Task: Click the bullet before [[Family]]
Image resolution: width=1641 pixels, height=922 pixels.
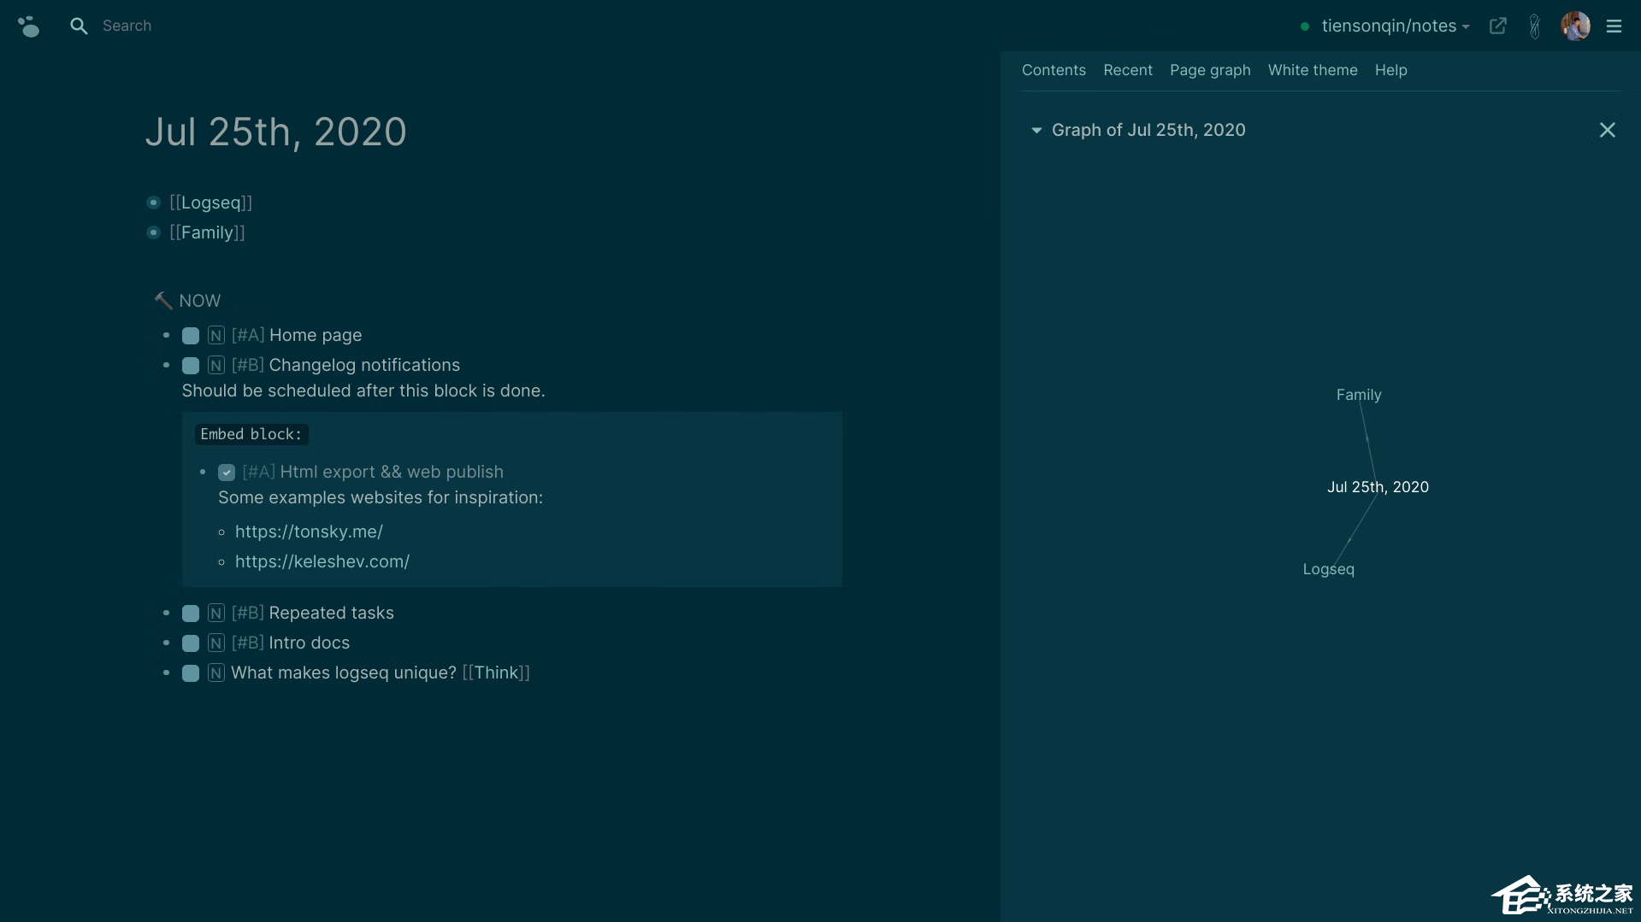Action: point(153,232)
